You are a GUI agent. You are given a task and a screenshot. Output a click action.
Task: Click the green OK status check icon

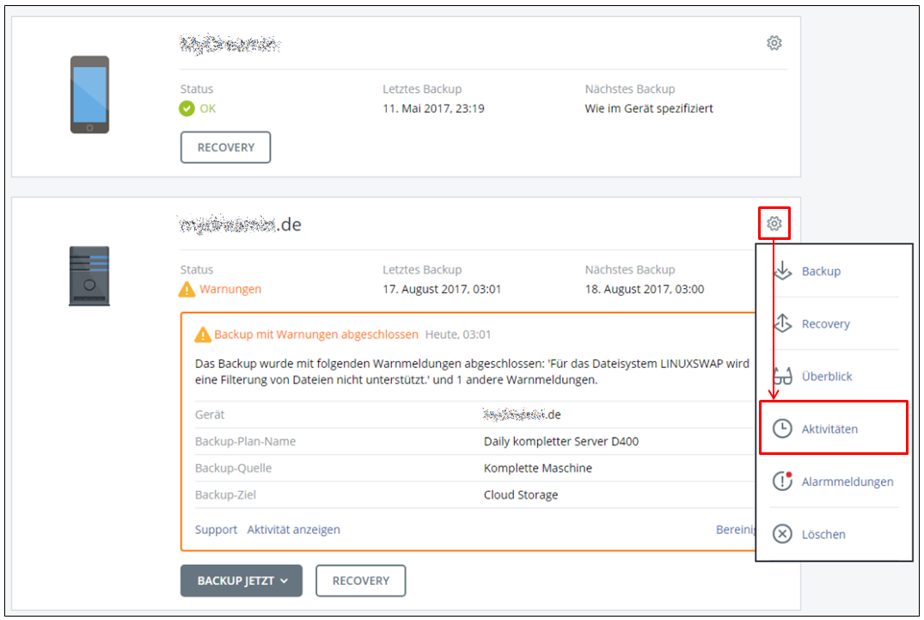tap(187, 108)
